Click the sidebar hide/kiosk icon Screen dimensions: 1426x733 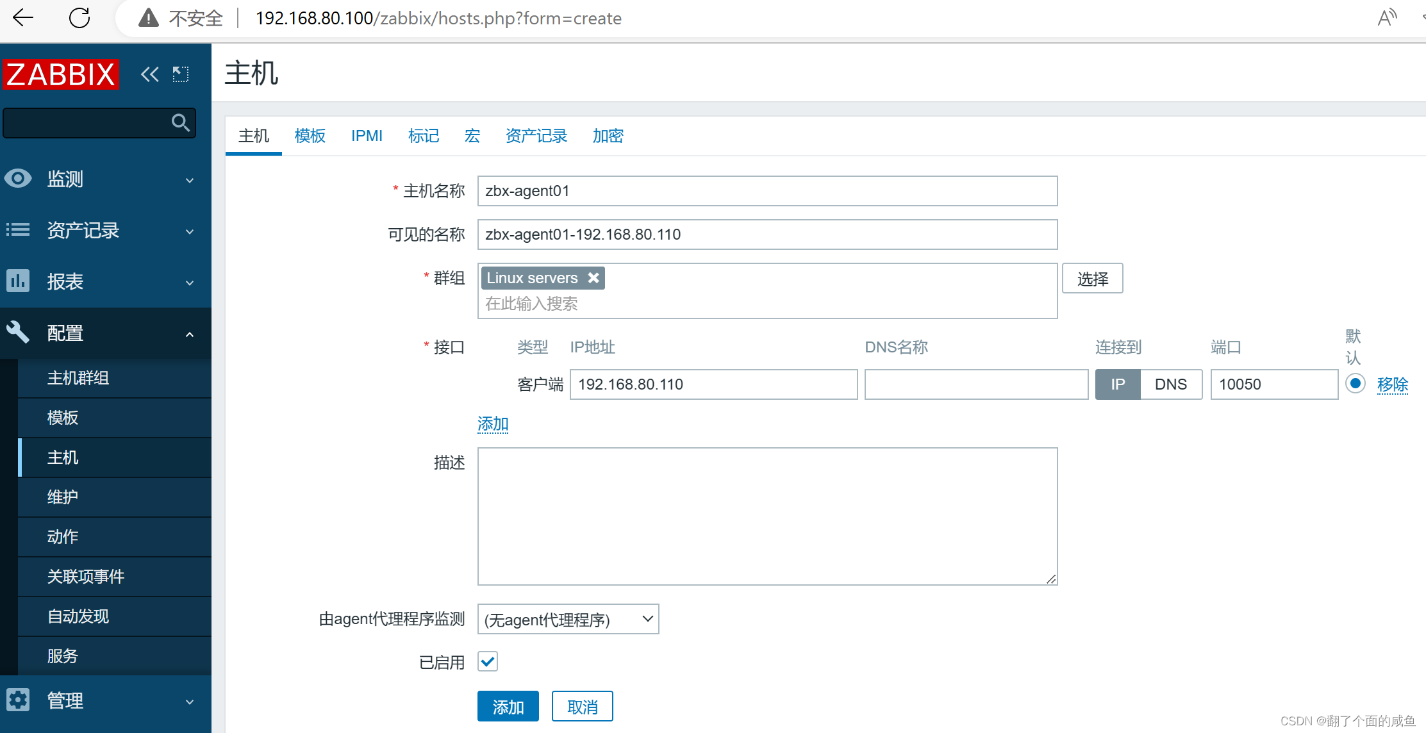181,74
